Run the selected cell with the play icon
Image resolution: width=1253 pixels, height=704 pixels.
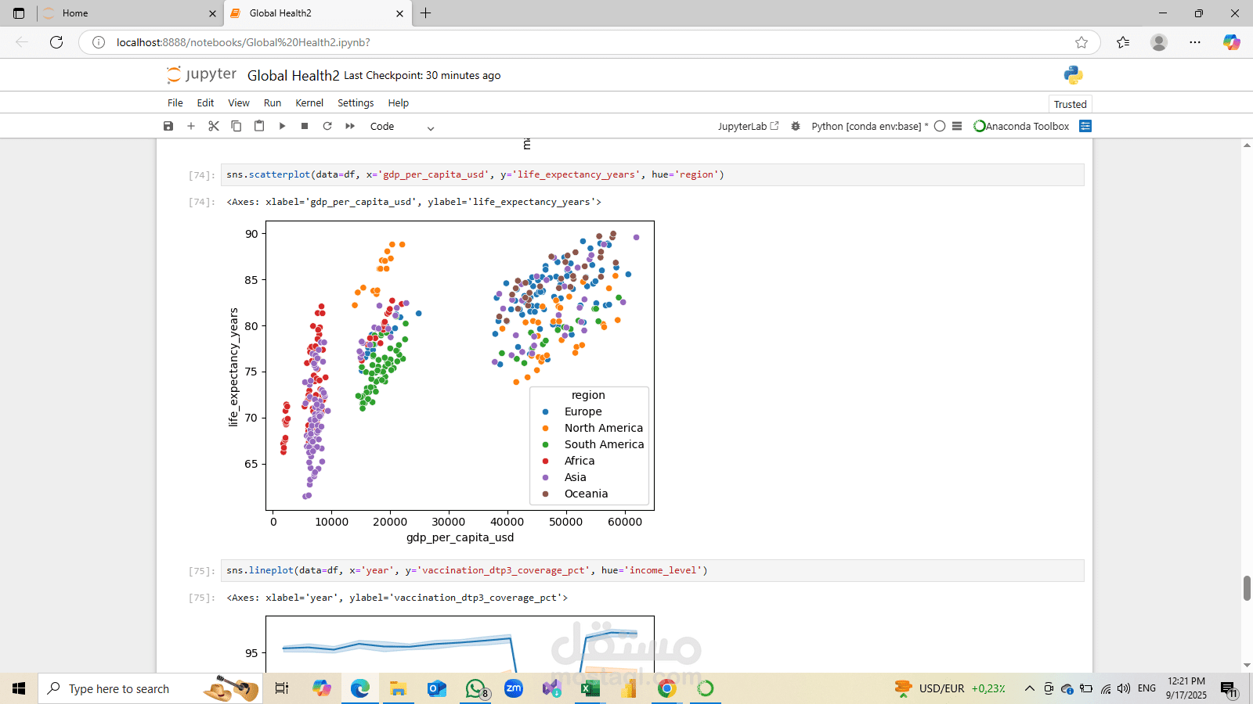(282, 126)
